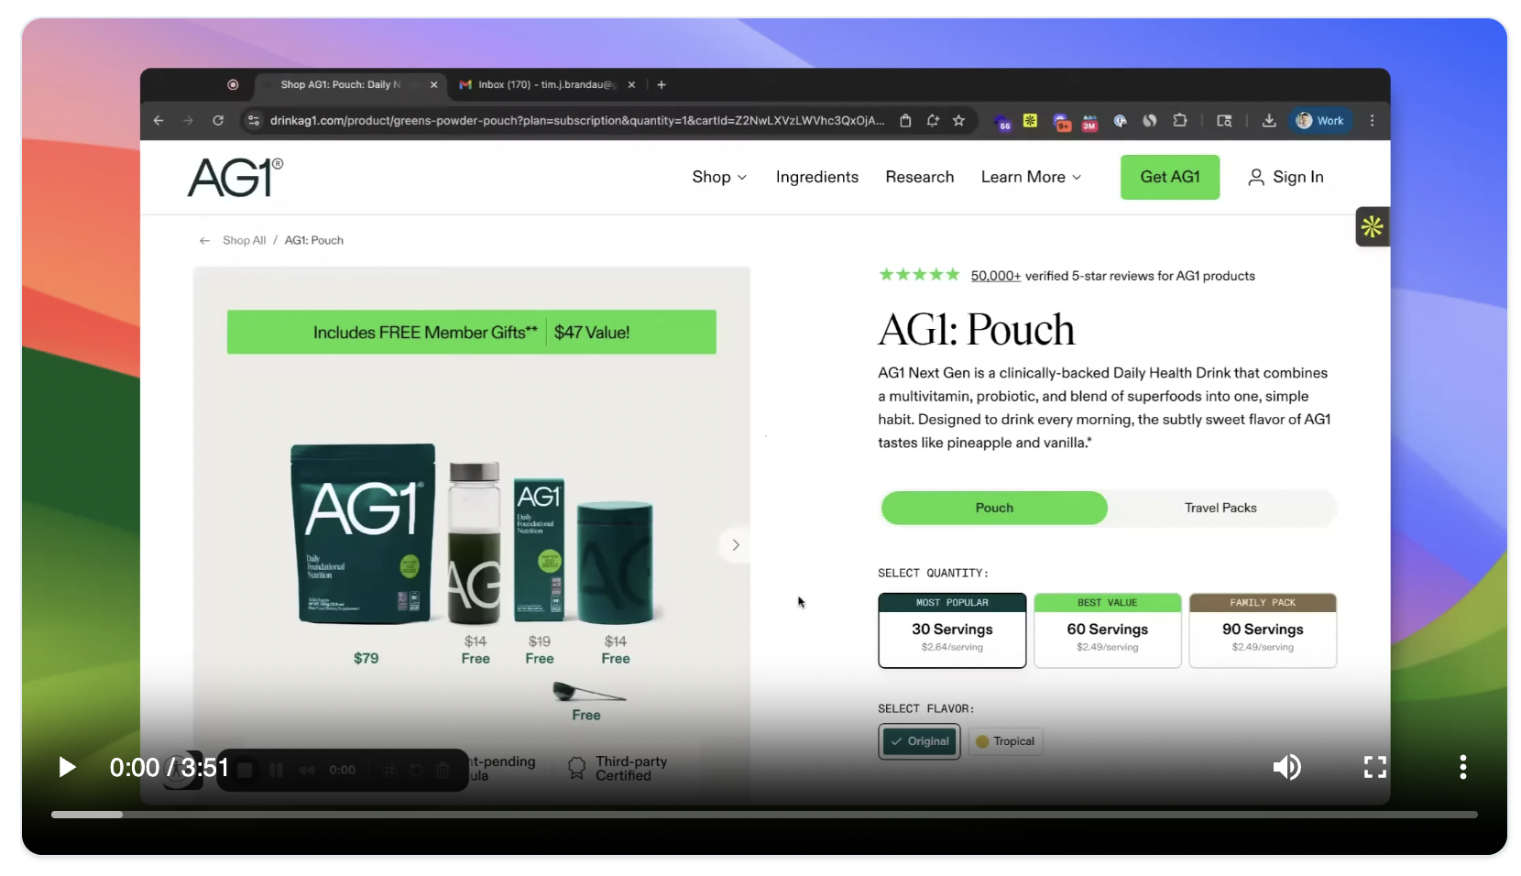Image resolution: width=1521 pixels, height=876 pixels.
Task: Click the $79 price text
Action: click(x=366, y=658)
